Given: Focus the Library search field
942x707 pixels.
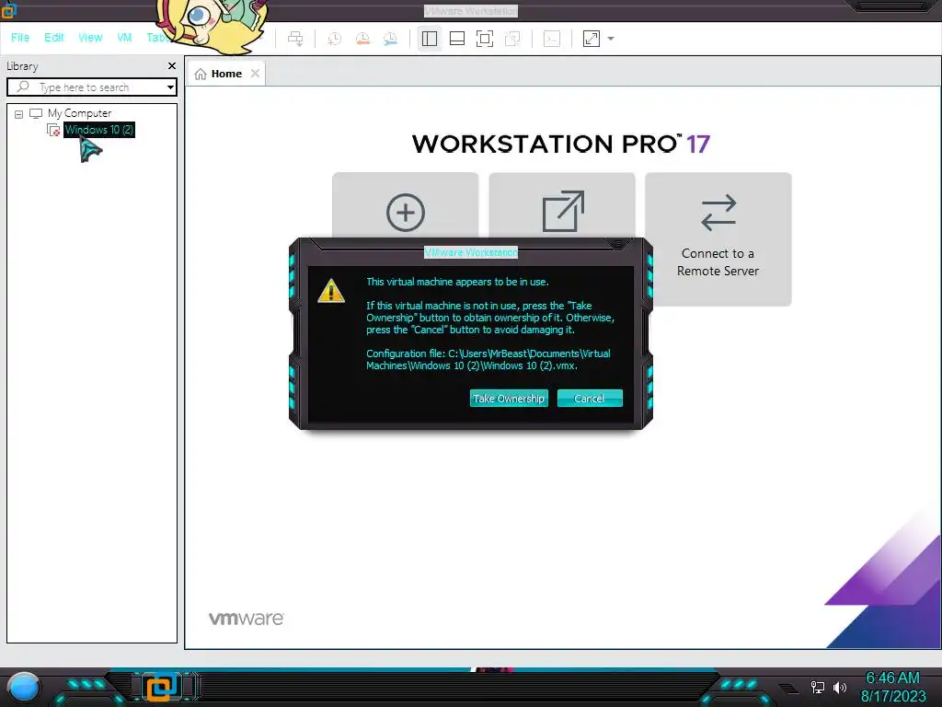Looking at the screenshot, I should pos(91,87).
